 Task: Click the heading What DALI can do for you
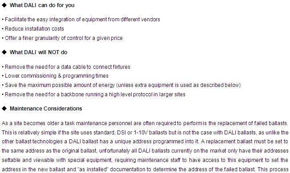[42, 5]
